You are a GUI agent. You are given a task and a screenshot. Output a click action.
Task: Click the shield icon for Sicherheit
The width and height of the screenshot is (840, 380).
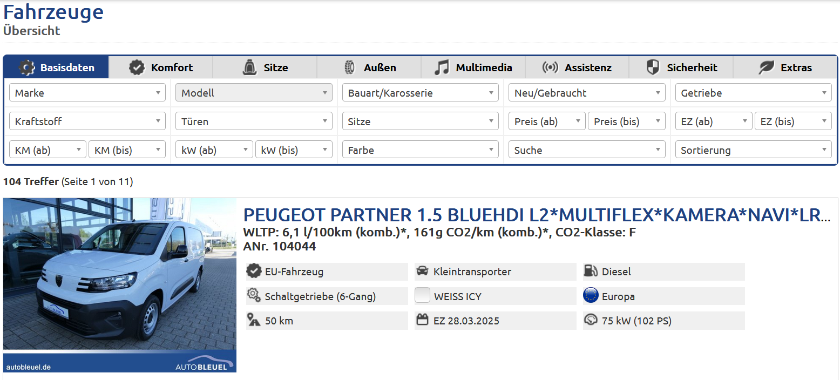tap(653, 67)
